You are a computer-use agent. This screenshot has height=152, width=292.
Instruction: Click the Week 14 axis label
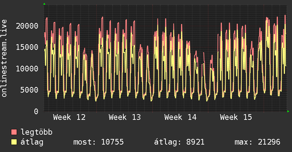coord(180,117)
